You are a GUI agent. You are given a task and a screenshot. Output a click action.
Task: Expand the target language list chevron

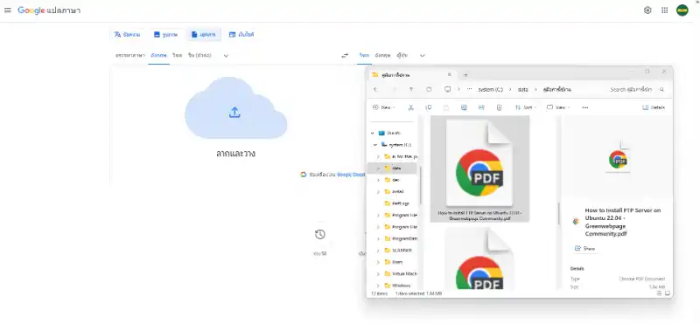pyautogui.click(x=423, y=56)
